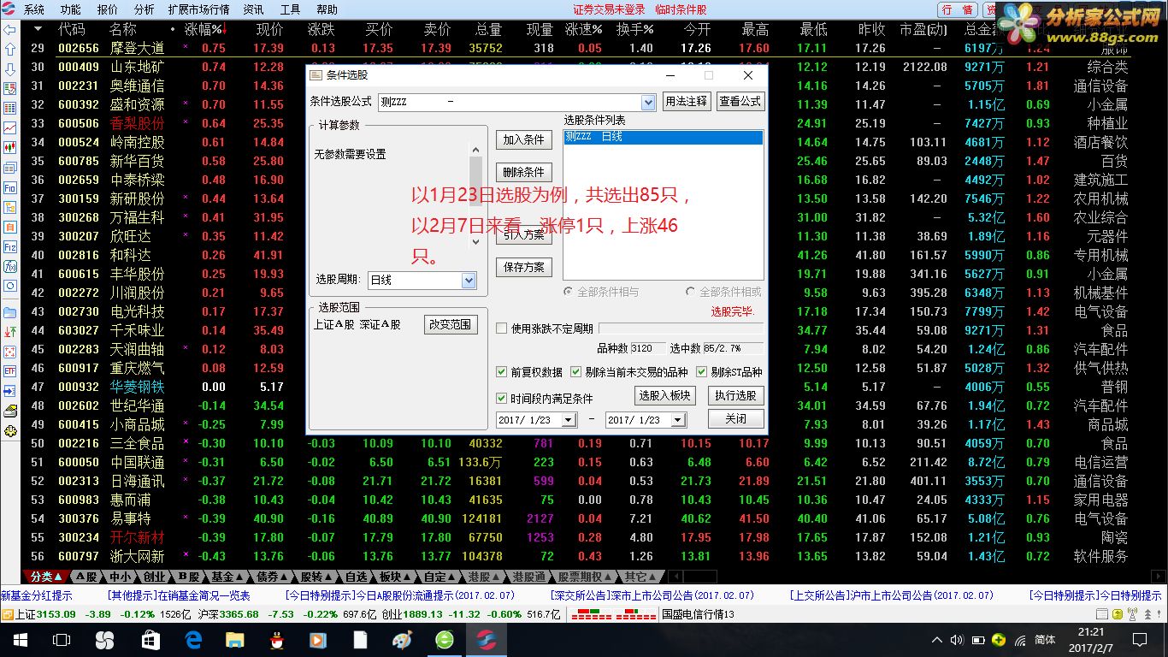This screenshot has width=1168, height=657.
Task: Open QQ penguin icon on taskbar
Action: coord(276,640)
